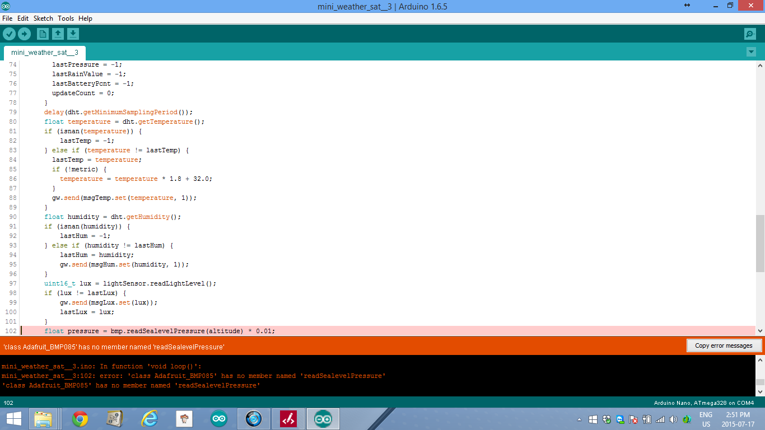Click the volume speaker tray icon
The width and height of the screenshot is (765, 430).
pos(673,419)
